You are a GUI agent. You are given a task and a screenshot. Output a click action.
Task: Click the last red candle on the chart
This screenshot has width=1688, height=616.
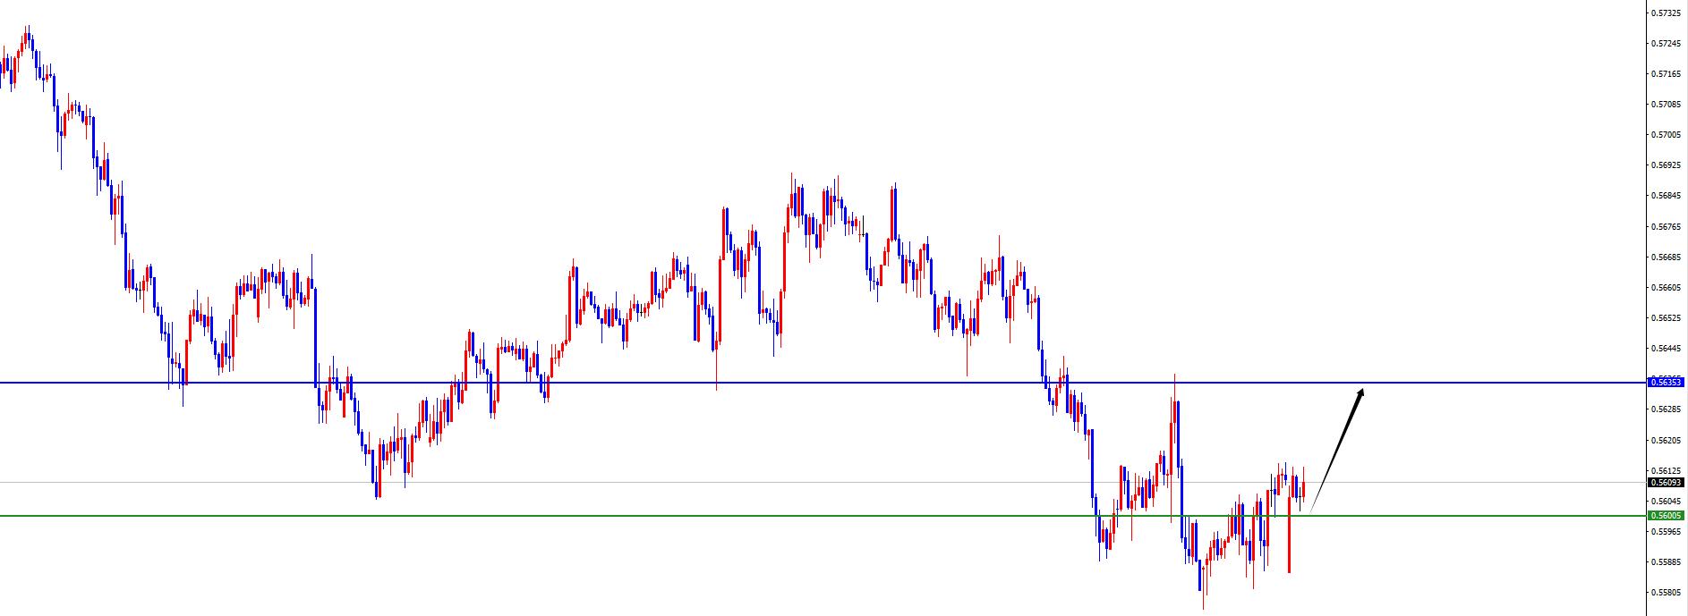1303,489
